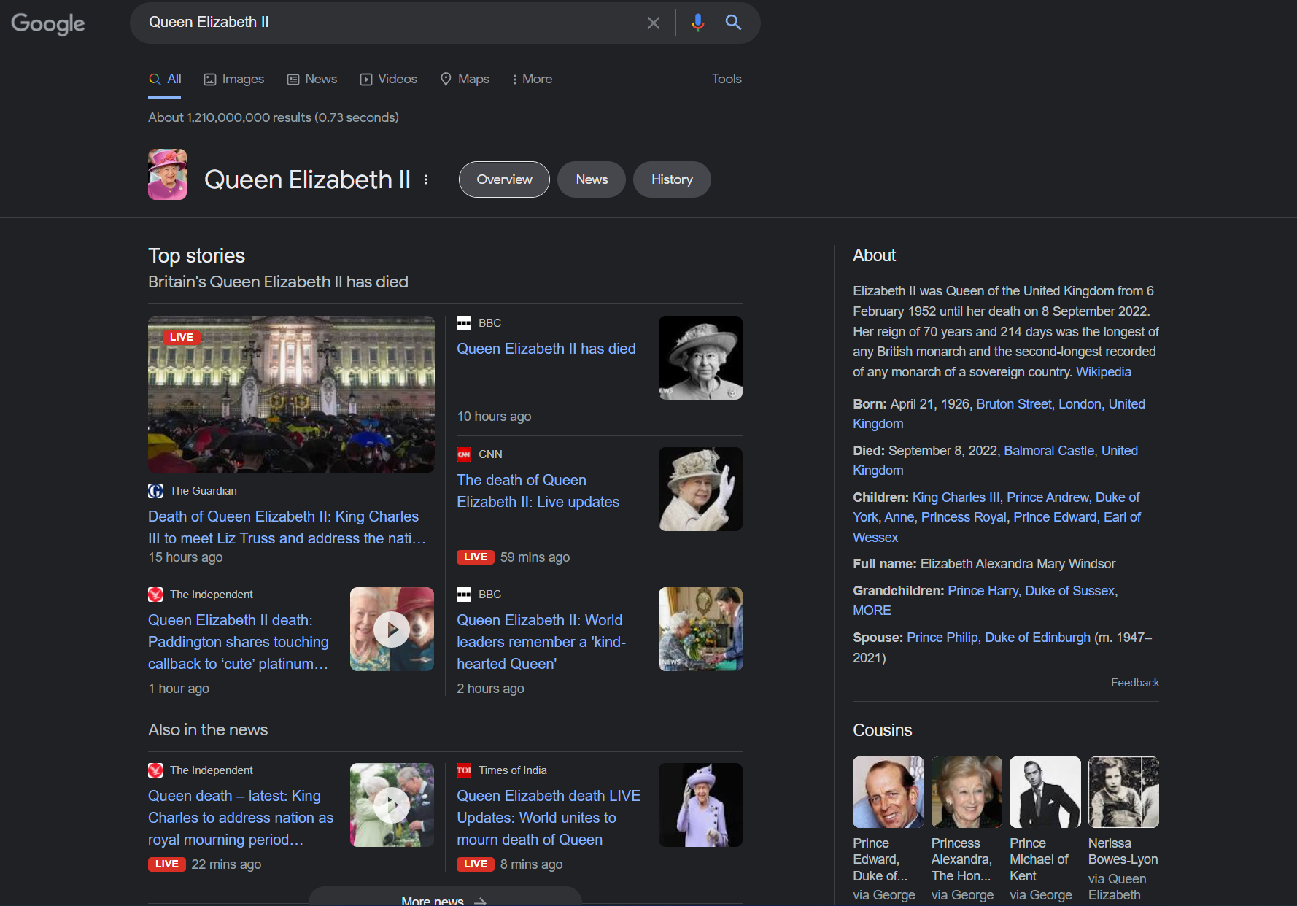Open CNN 'The death of Queen Elizabeth II: Live updates'
Screen dimensions: 1297x906
coord(538,491)
